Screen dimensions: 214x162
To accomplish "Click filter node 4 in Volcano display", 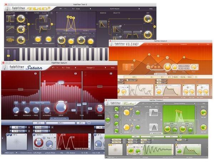I will tap(134, 60).
